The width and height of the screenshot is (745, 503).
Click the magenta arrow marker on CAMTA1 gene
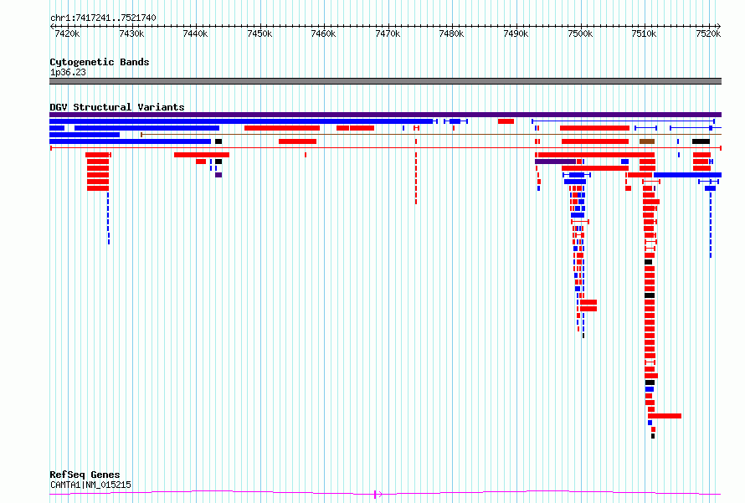[378, 495]
